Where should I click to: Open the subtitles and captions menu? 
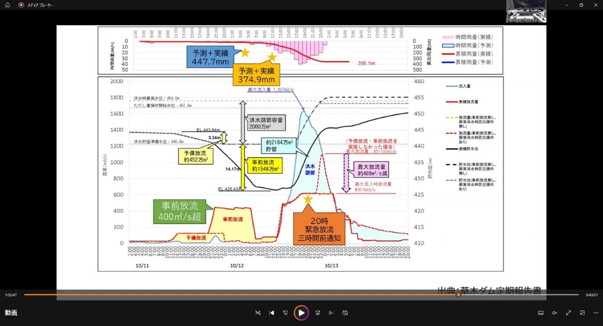coord(540,313)
